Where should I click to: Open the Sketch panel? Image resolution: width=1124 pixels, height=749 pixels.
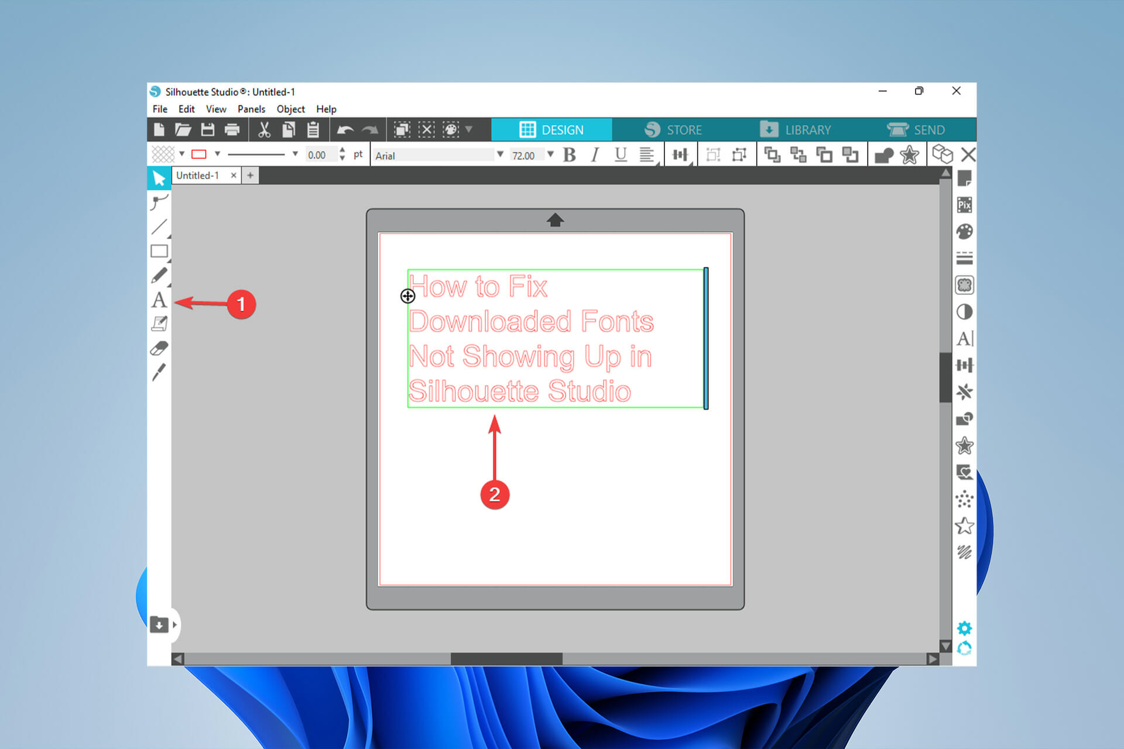[965, 552]
